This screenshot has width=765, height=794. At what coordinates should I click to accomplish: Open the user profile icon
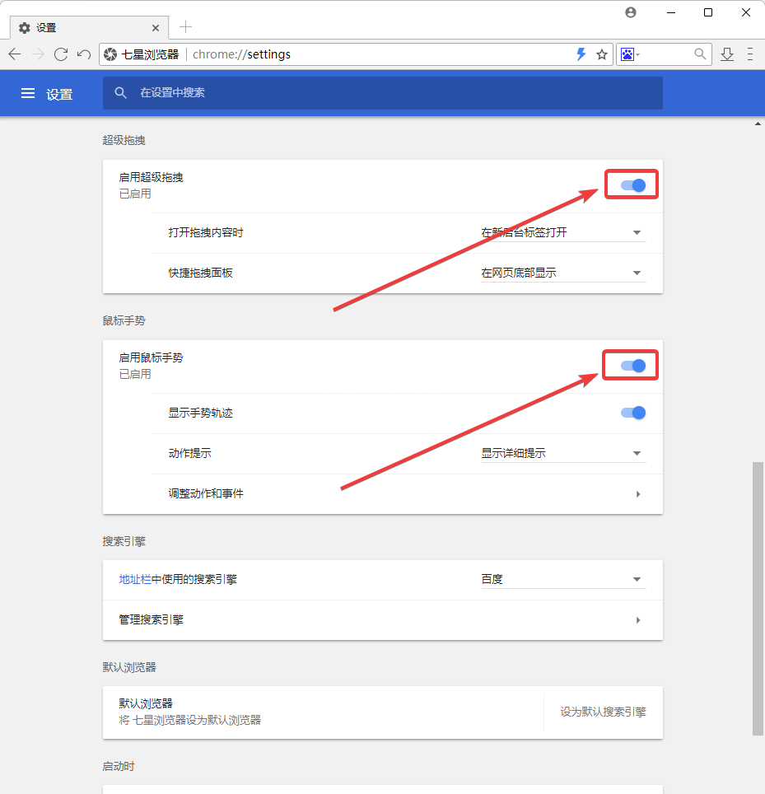point(630,12)
